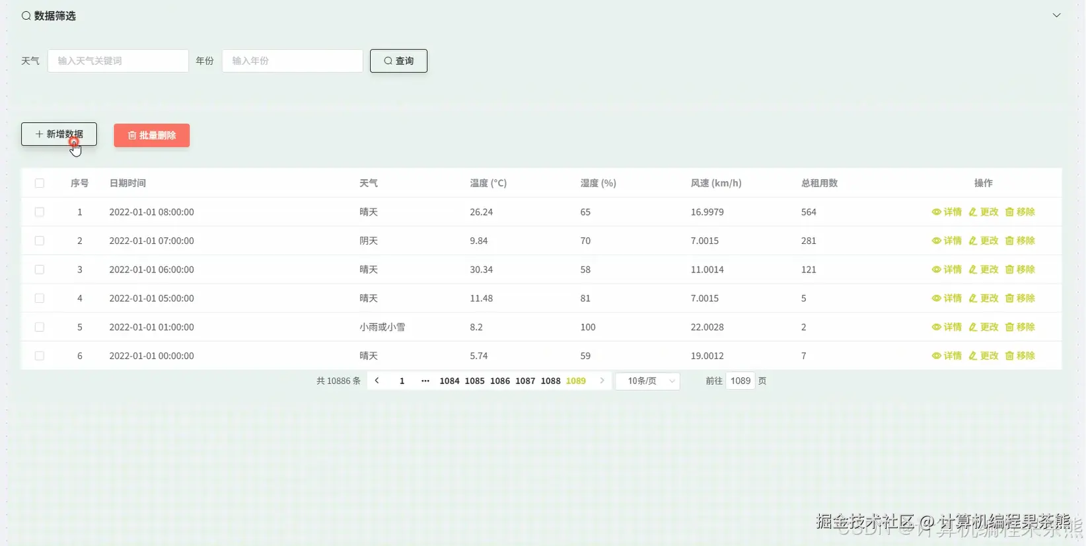
Task: Click the 数据筛选 section title
Action: coord(55,16)
